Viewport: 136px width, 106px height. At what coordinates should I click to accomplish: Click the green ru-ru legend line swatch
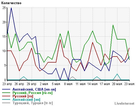coord(6,93)
